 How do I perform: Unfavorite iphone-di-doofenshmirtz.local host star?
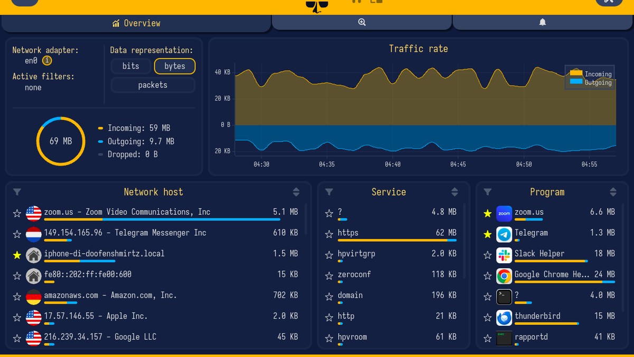pos(17,255)
